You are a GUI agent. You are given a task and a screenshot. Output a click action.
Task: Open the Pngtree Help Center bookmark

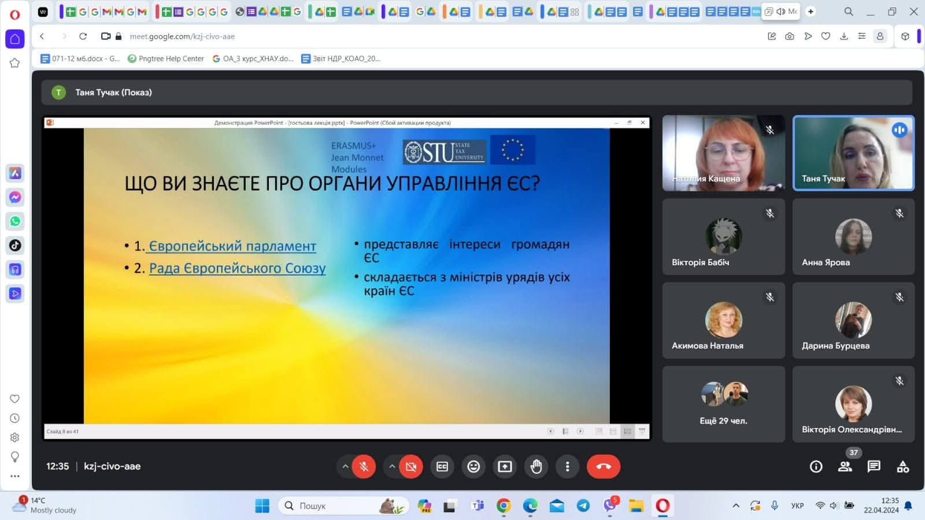tap(166, 58)
